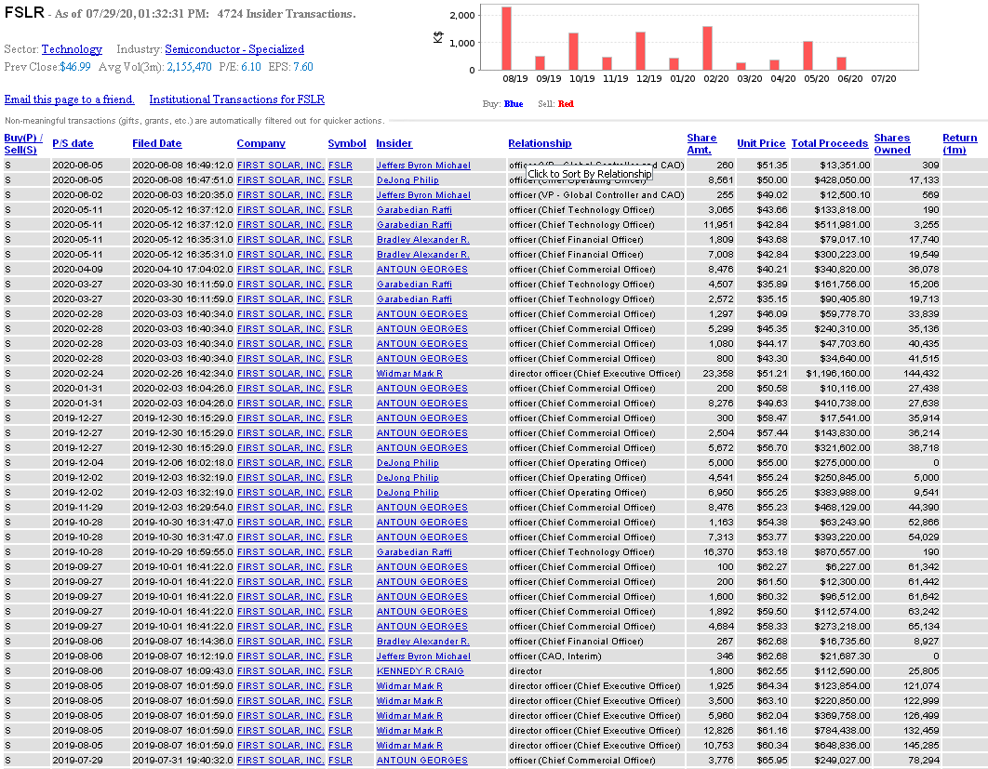Sort table by Return (1m) header
Screen dimensions: 988x769
tap(960, 143)
